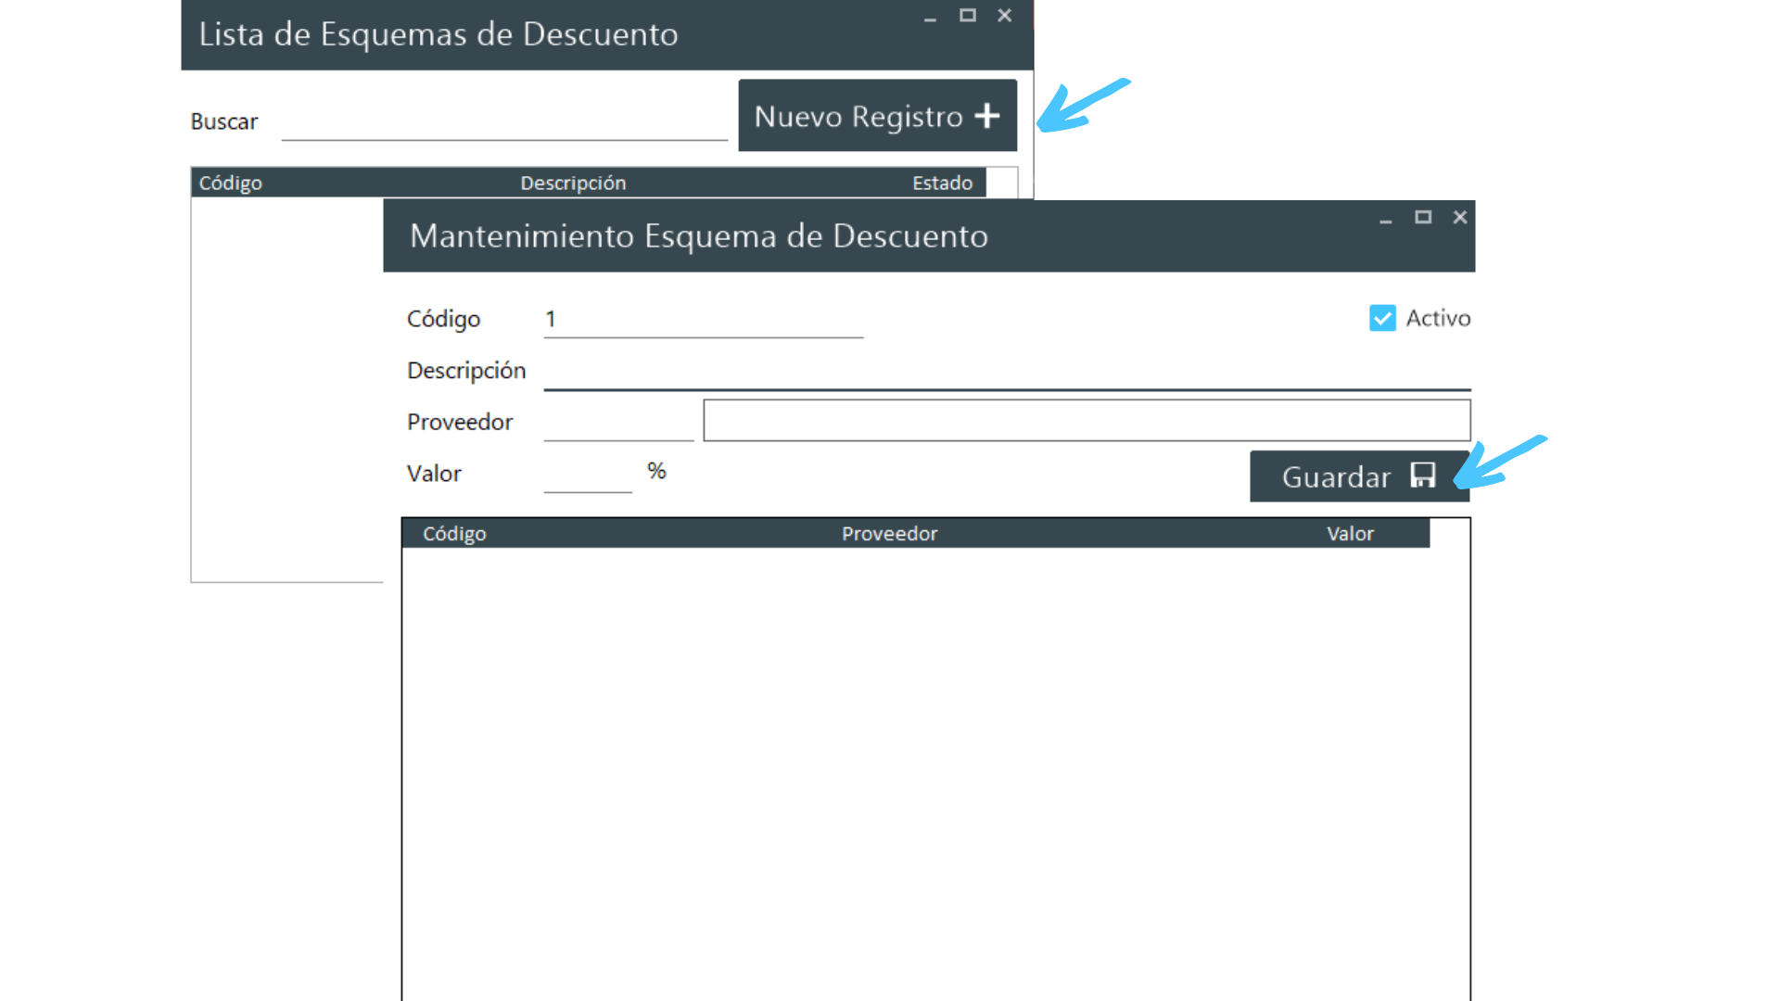Maximize the Mantenimiento Esquema de Descuento window
The image size is (1780, 1001).
(x=1423, y=218)
